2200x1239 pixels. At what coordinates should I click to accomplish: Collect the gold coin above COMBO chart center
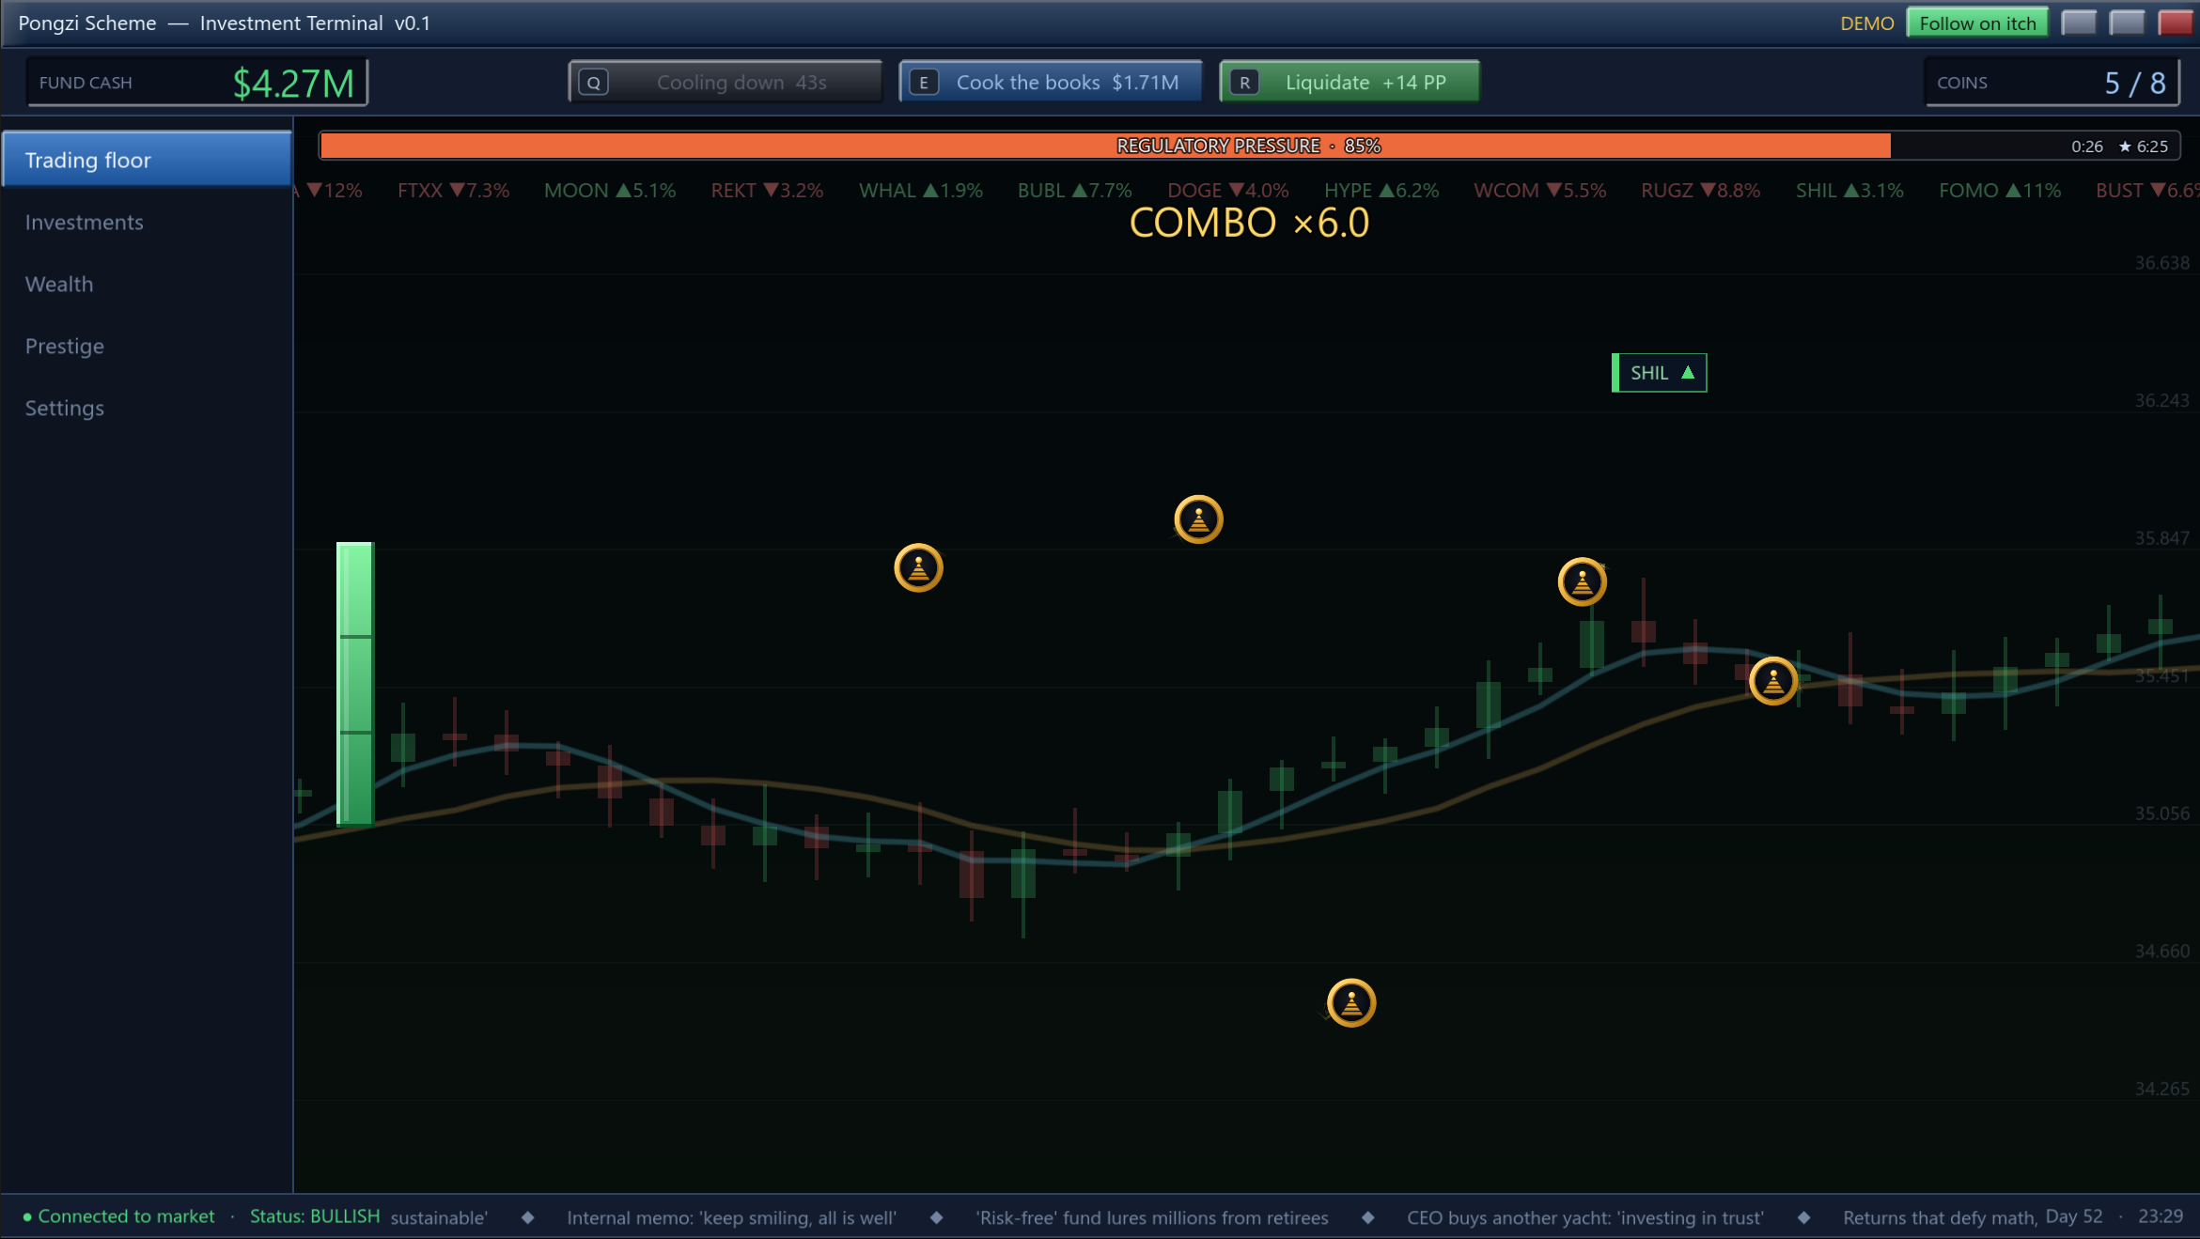click(1198, 519)
